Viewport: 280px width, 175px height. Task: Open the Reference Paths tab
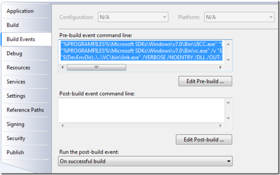(x=26, y=110)
